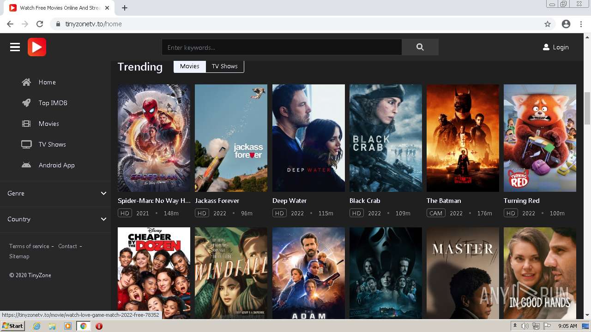The width and height of the screenshot is (591, 332).
Task: Open Spider-Man poster thumbnail
Action: (154, 138)
